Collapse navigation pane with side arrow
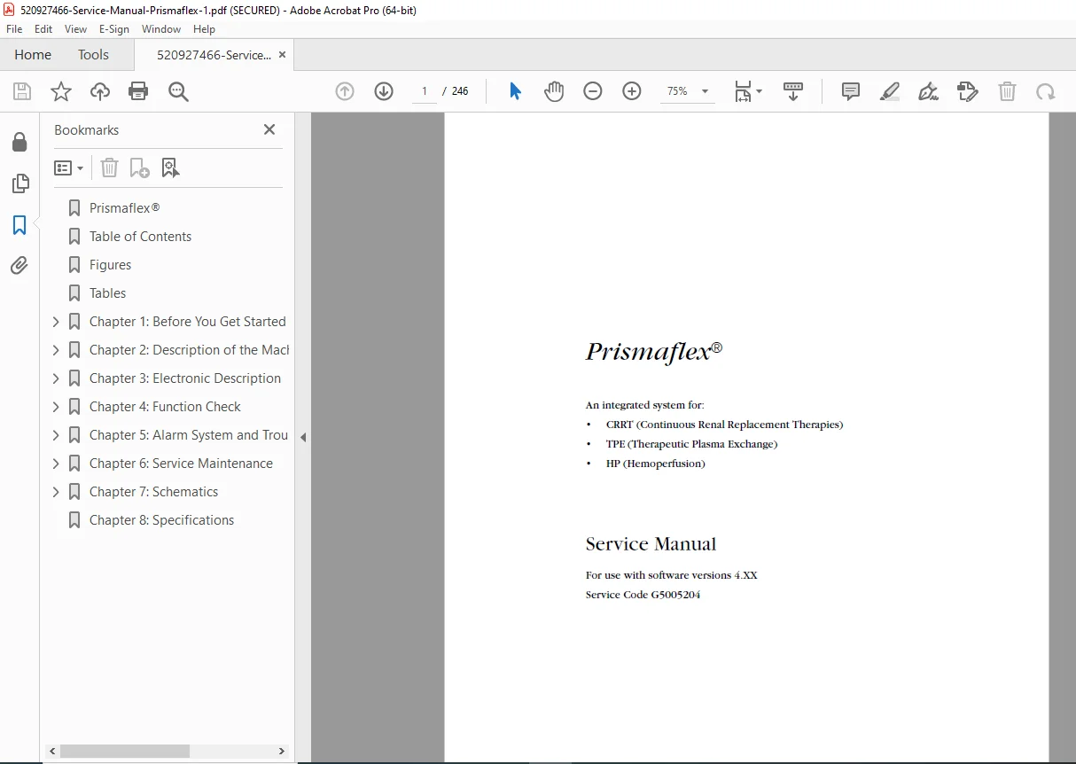 tap(303, 437)
